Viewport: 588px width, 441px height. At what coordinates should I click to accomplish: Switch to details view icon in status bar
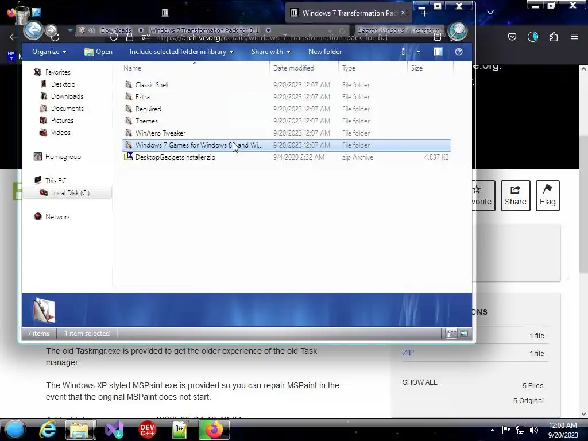coord(451,334)
